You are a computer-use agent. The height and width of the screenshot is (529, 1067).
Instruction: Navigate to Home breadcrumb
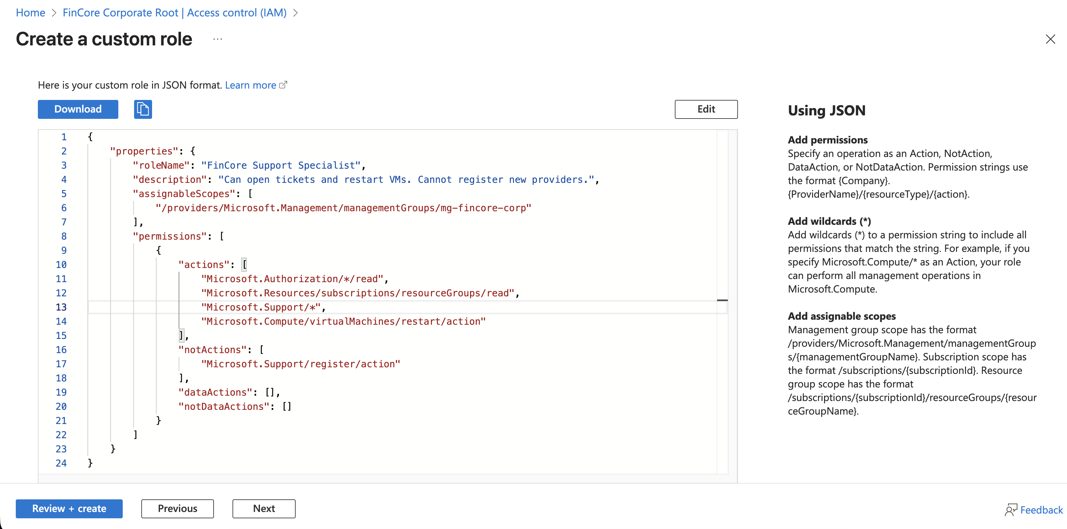[30, 13]
